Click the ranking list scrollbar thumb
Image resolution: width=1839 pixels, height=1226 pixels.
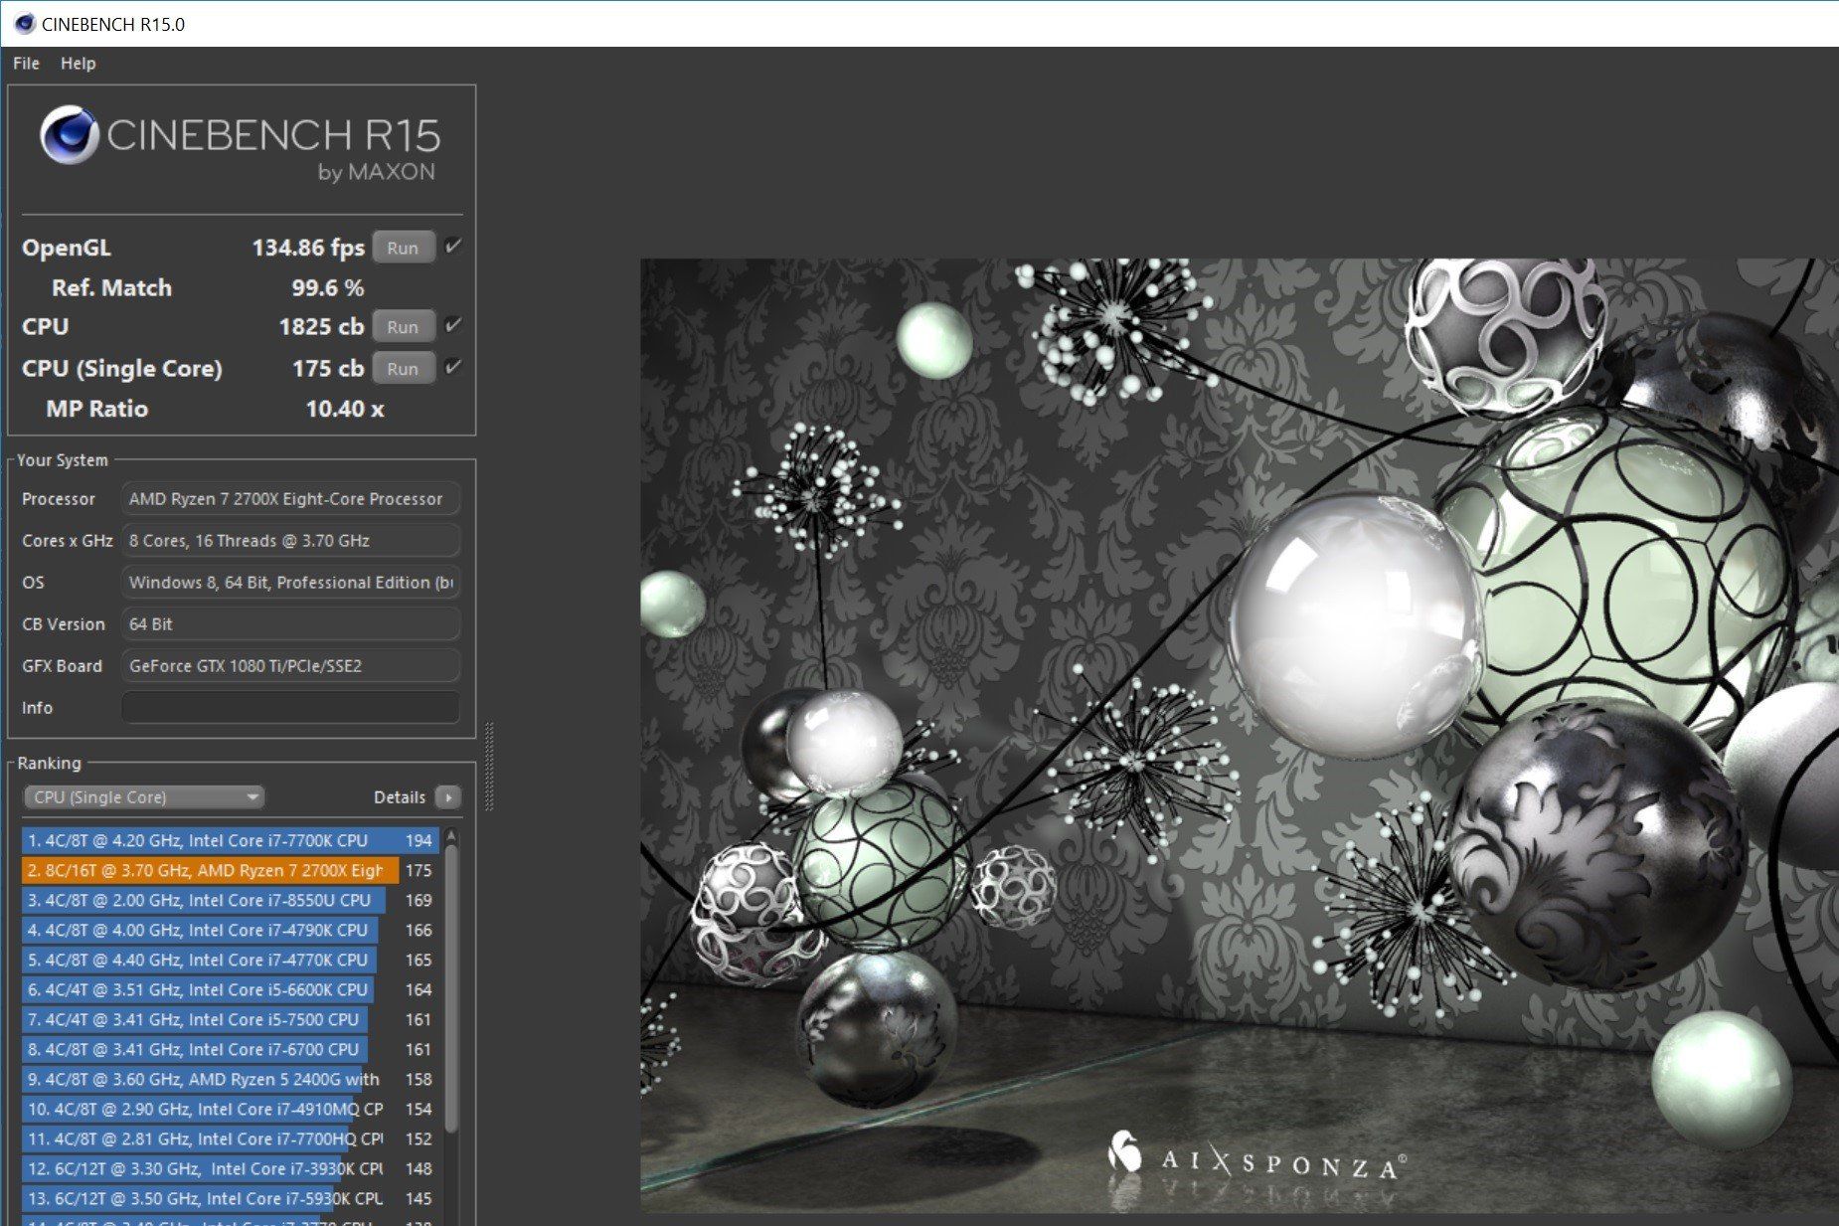click(451, 989)
